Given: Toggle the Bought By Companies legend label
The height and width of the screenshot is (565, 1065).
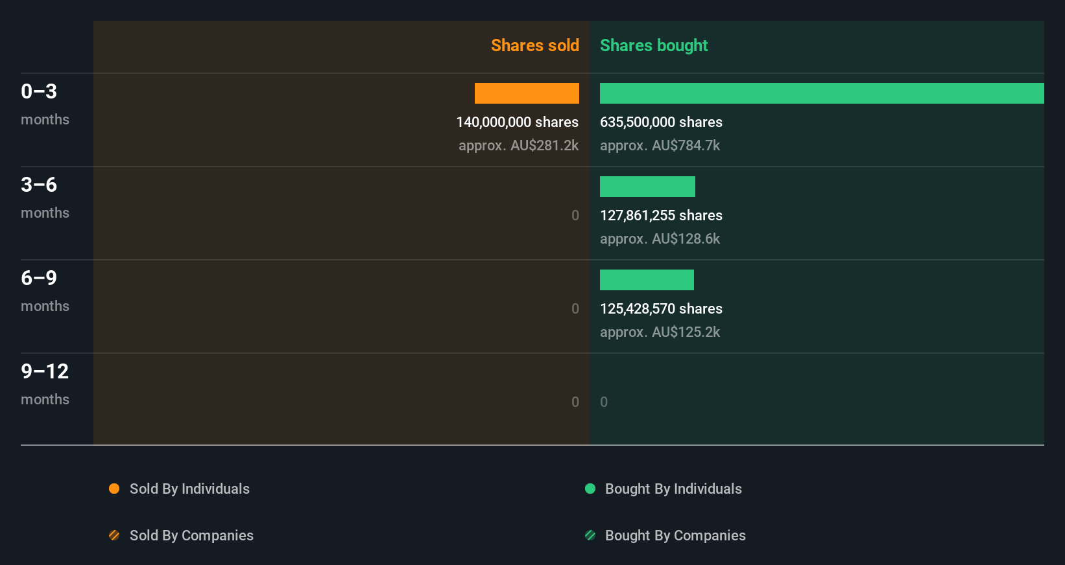Looking at the screenshot, I should pos(675,535).
